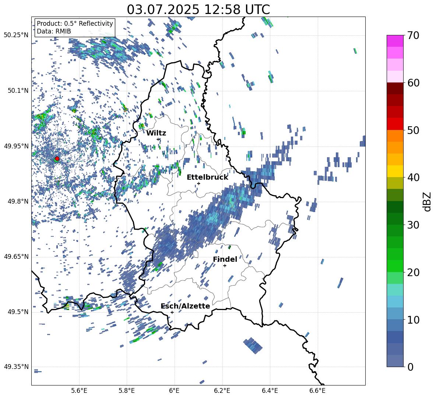The width and height of the screenshot is (436, 398).
Task: Click the Wiltz cross marker
Action: [158, 139]
